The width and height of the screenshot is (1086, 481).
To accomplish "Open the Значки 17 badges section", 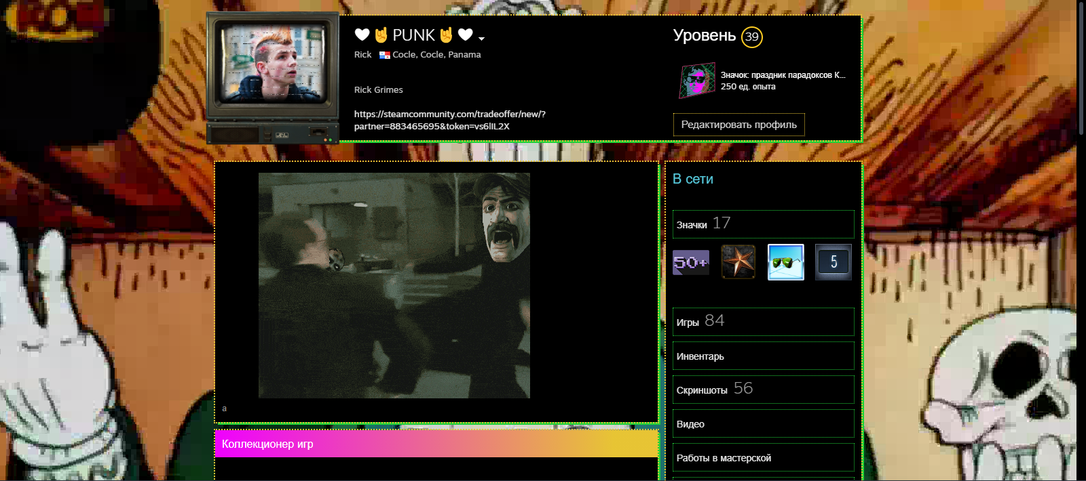I will (763, 224).
